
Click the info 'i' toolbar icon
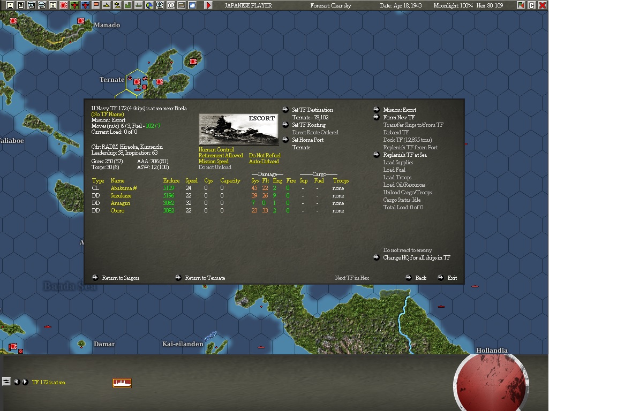click(52, 5)
